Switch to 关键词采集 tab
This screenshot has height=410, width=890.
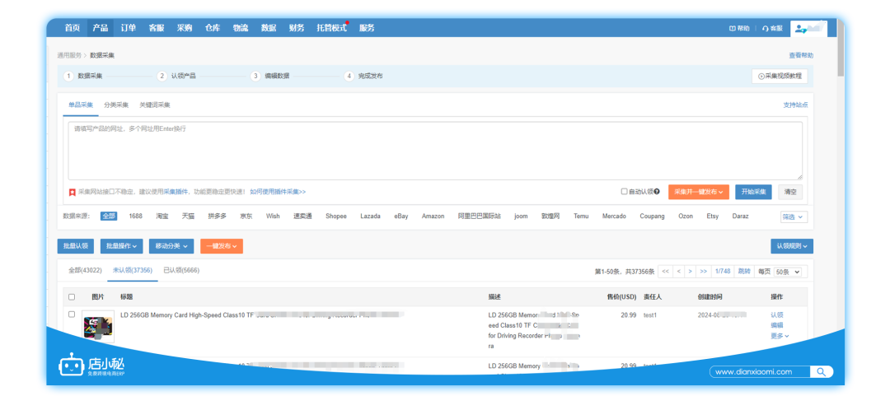click(x=155, y=105)
